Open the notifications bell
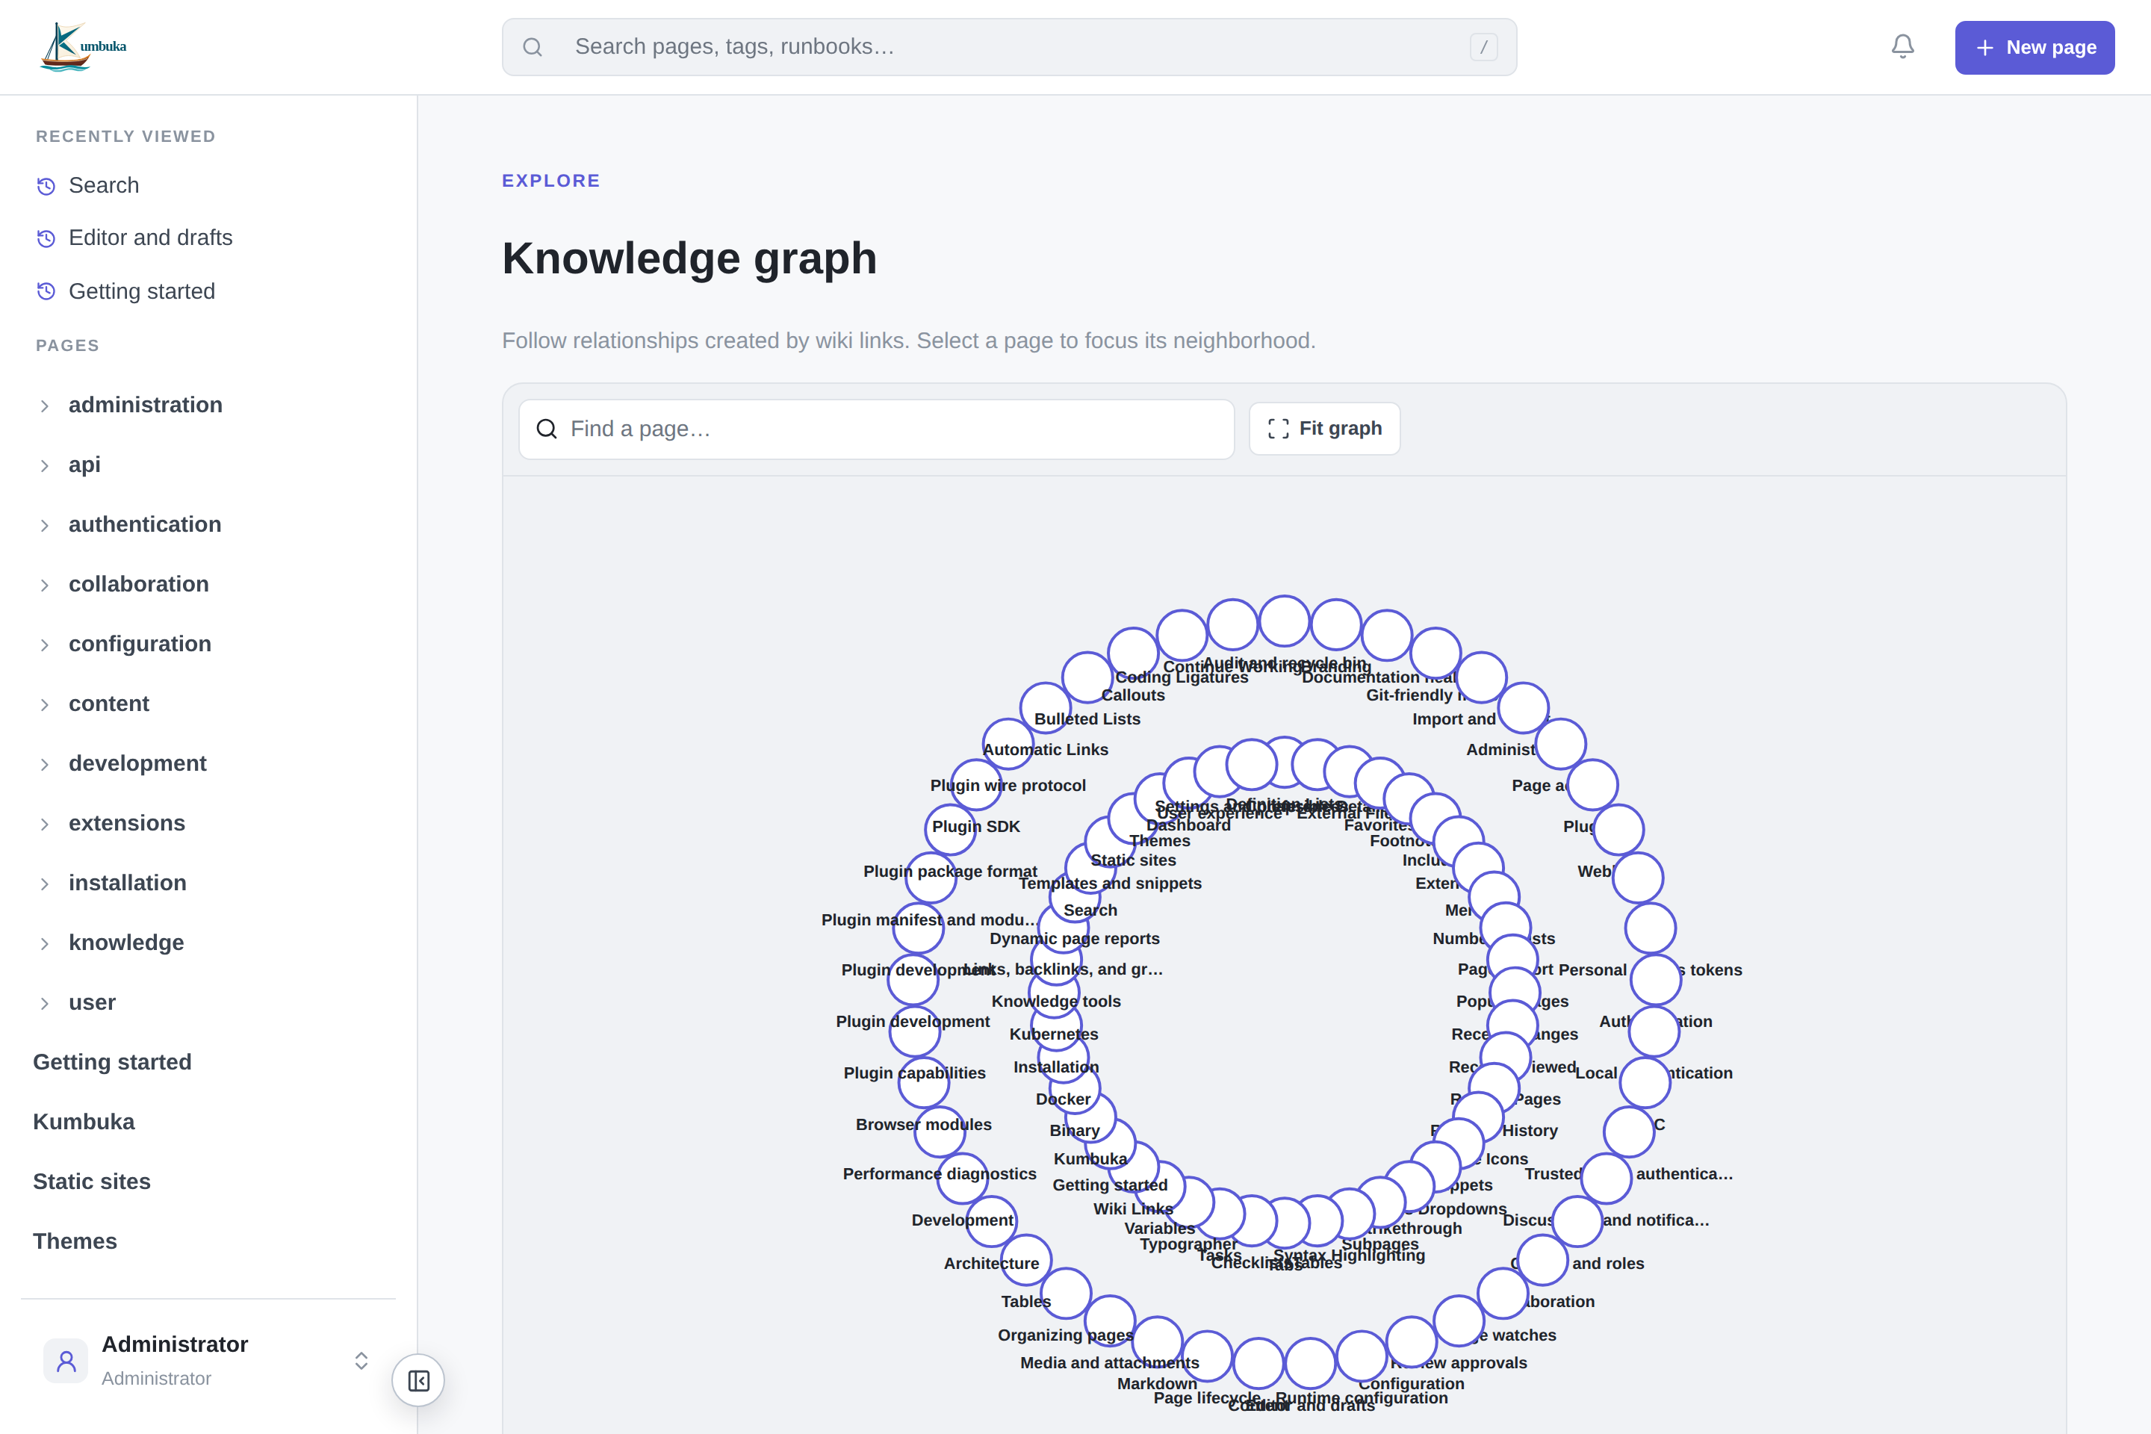 pos(1902,46)
